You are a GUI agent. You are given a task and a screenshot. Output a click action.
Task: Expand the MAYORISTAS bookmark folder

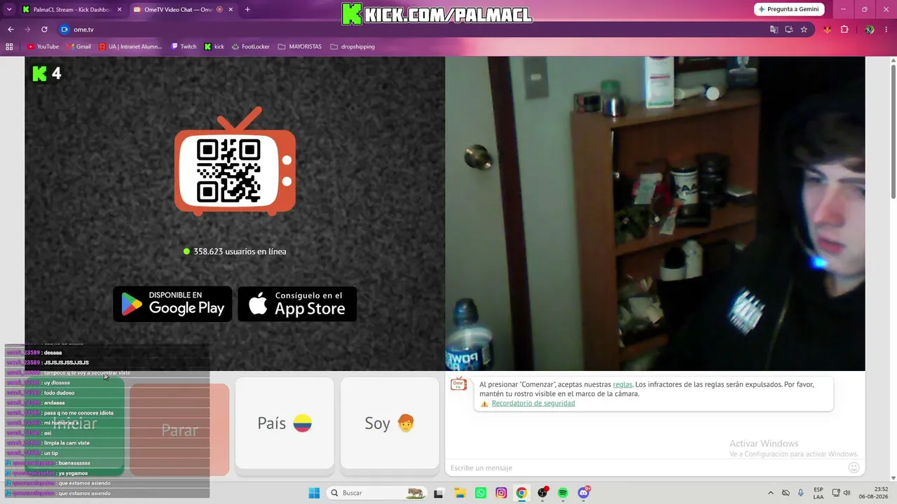[300, 47]
